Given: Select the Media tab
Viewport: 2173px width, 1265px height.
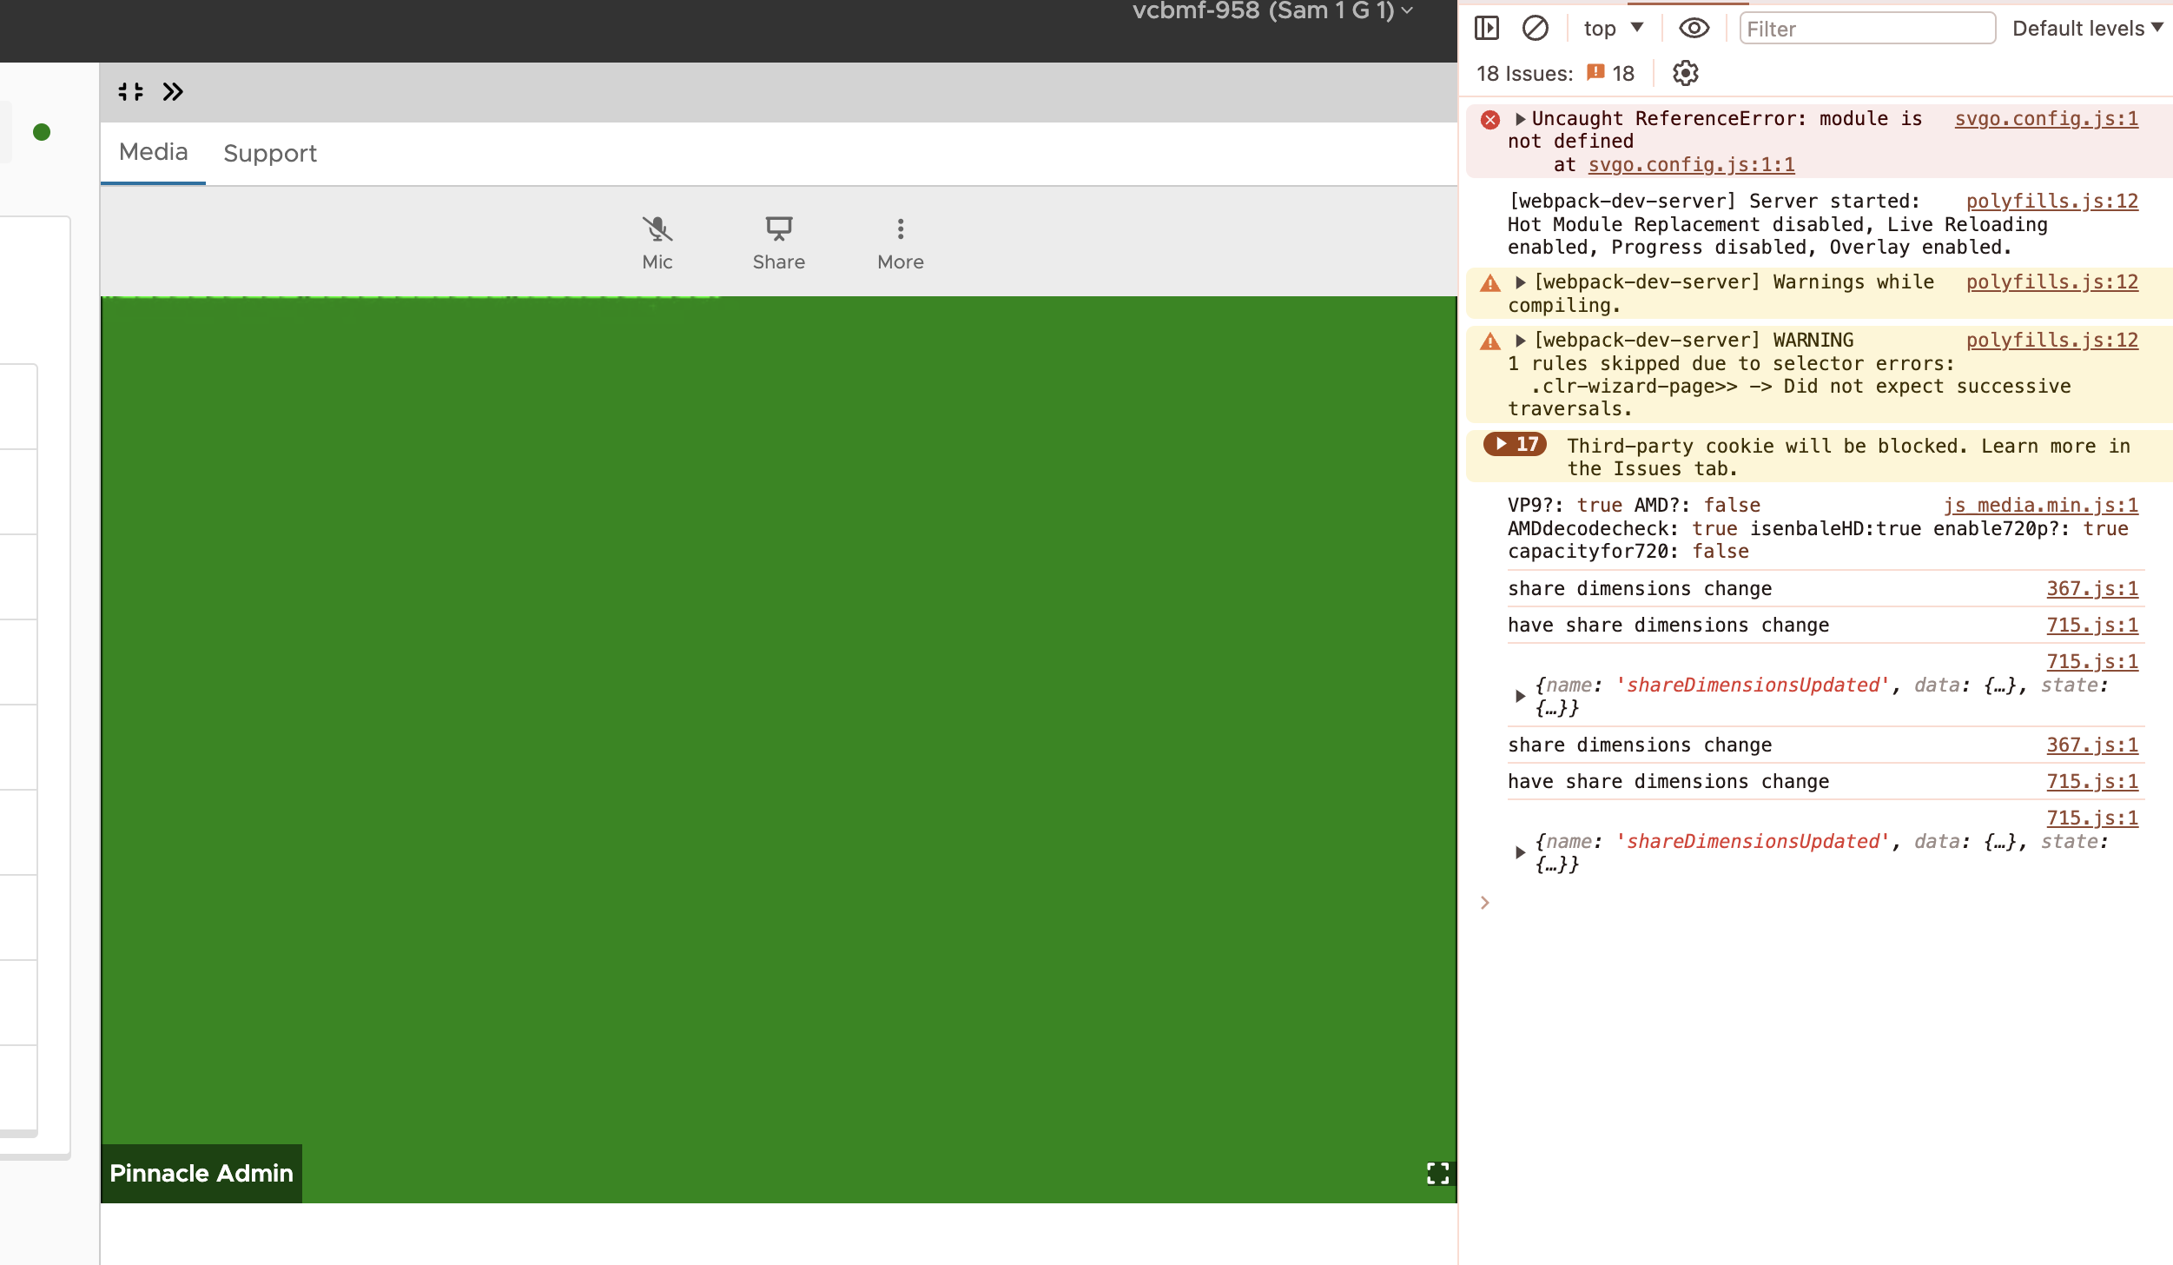Looking at the screenshot, I should point(153,153).
